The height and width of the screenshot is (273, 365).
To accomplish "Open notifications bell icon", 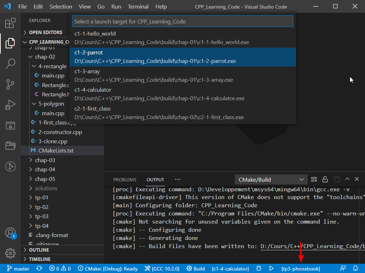I will click(x=355, y=269).
